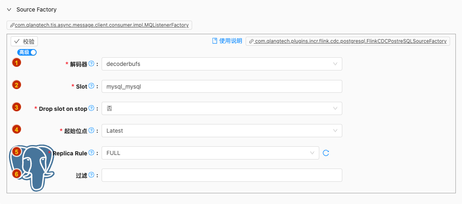
Task: Open the Drop slot on stop dropdown
Action: [222, 108]
